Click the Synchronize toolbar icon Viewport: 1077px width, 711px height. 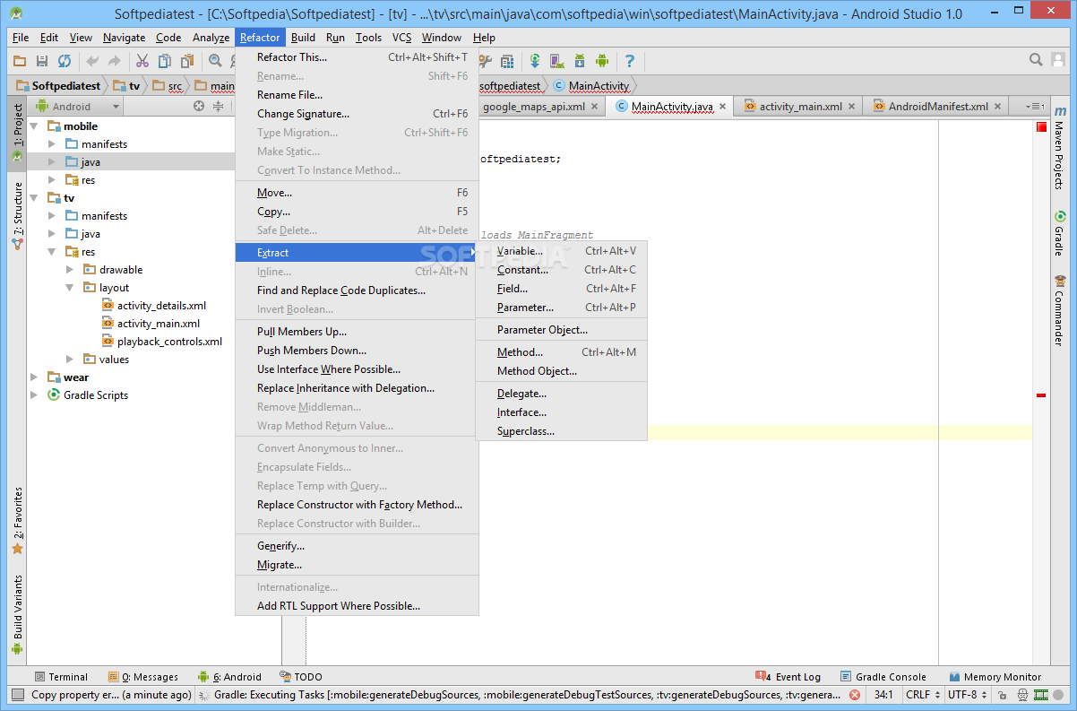coord(65,61)
